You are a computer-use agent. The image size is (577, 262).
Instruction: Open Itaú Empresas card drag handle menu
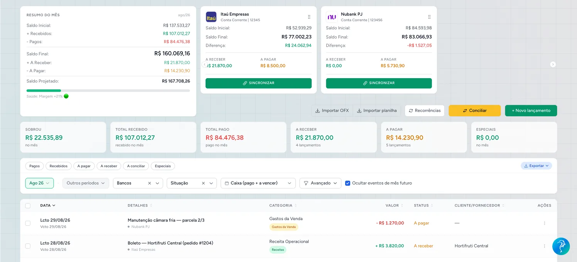[309, 17]
